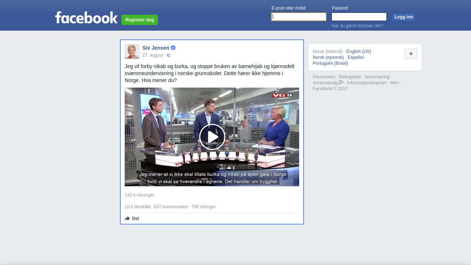The height and width of the screenshot is (265, 471).
Task: Open the Siv Jensen name link
Action: [156, 48]
